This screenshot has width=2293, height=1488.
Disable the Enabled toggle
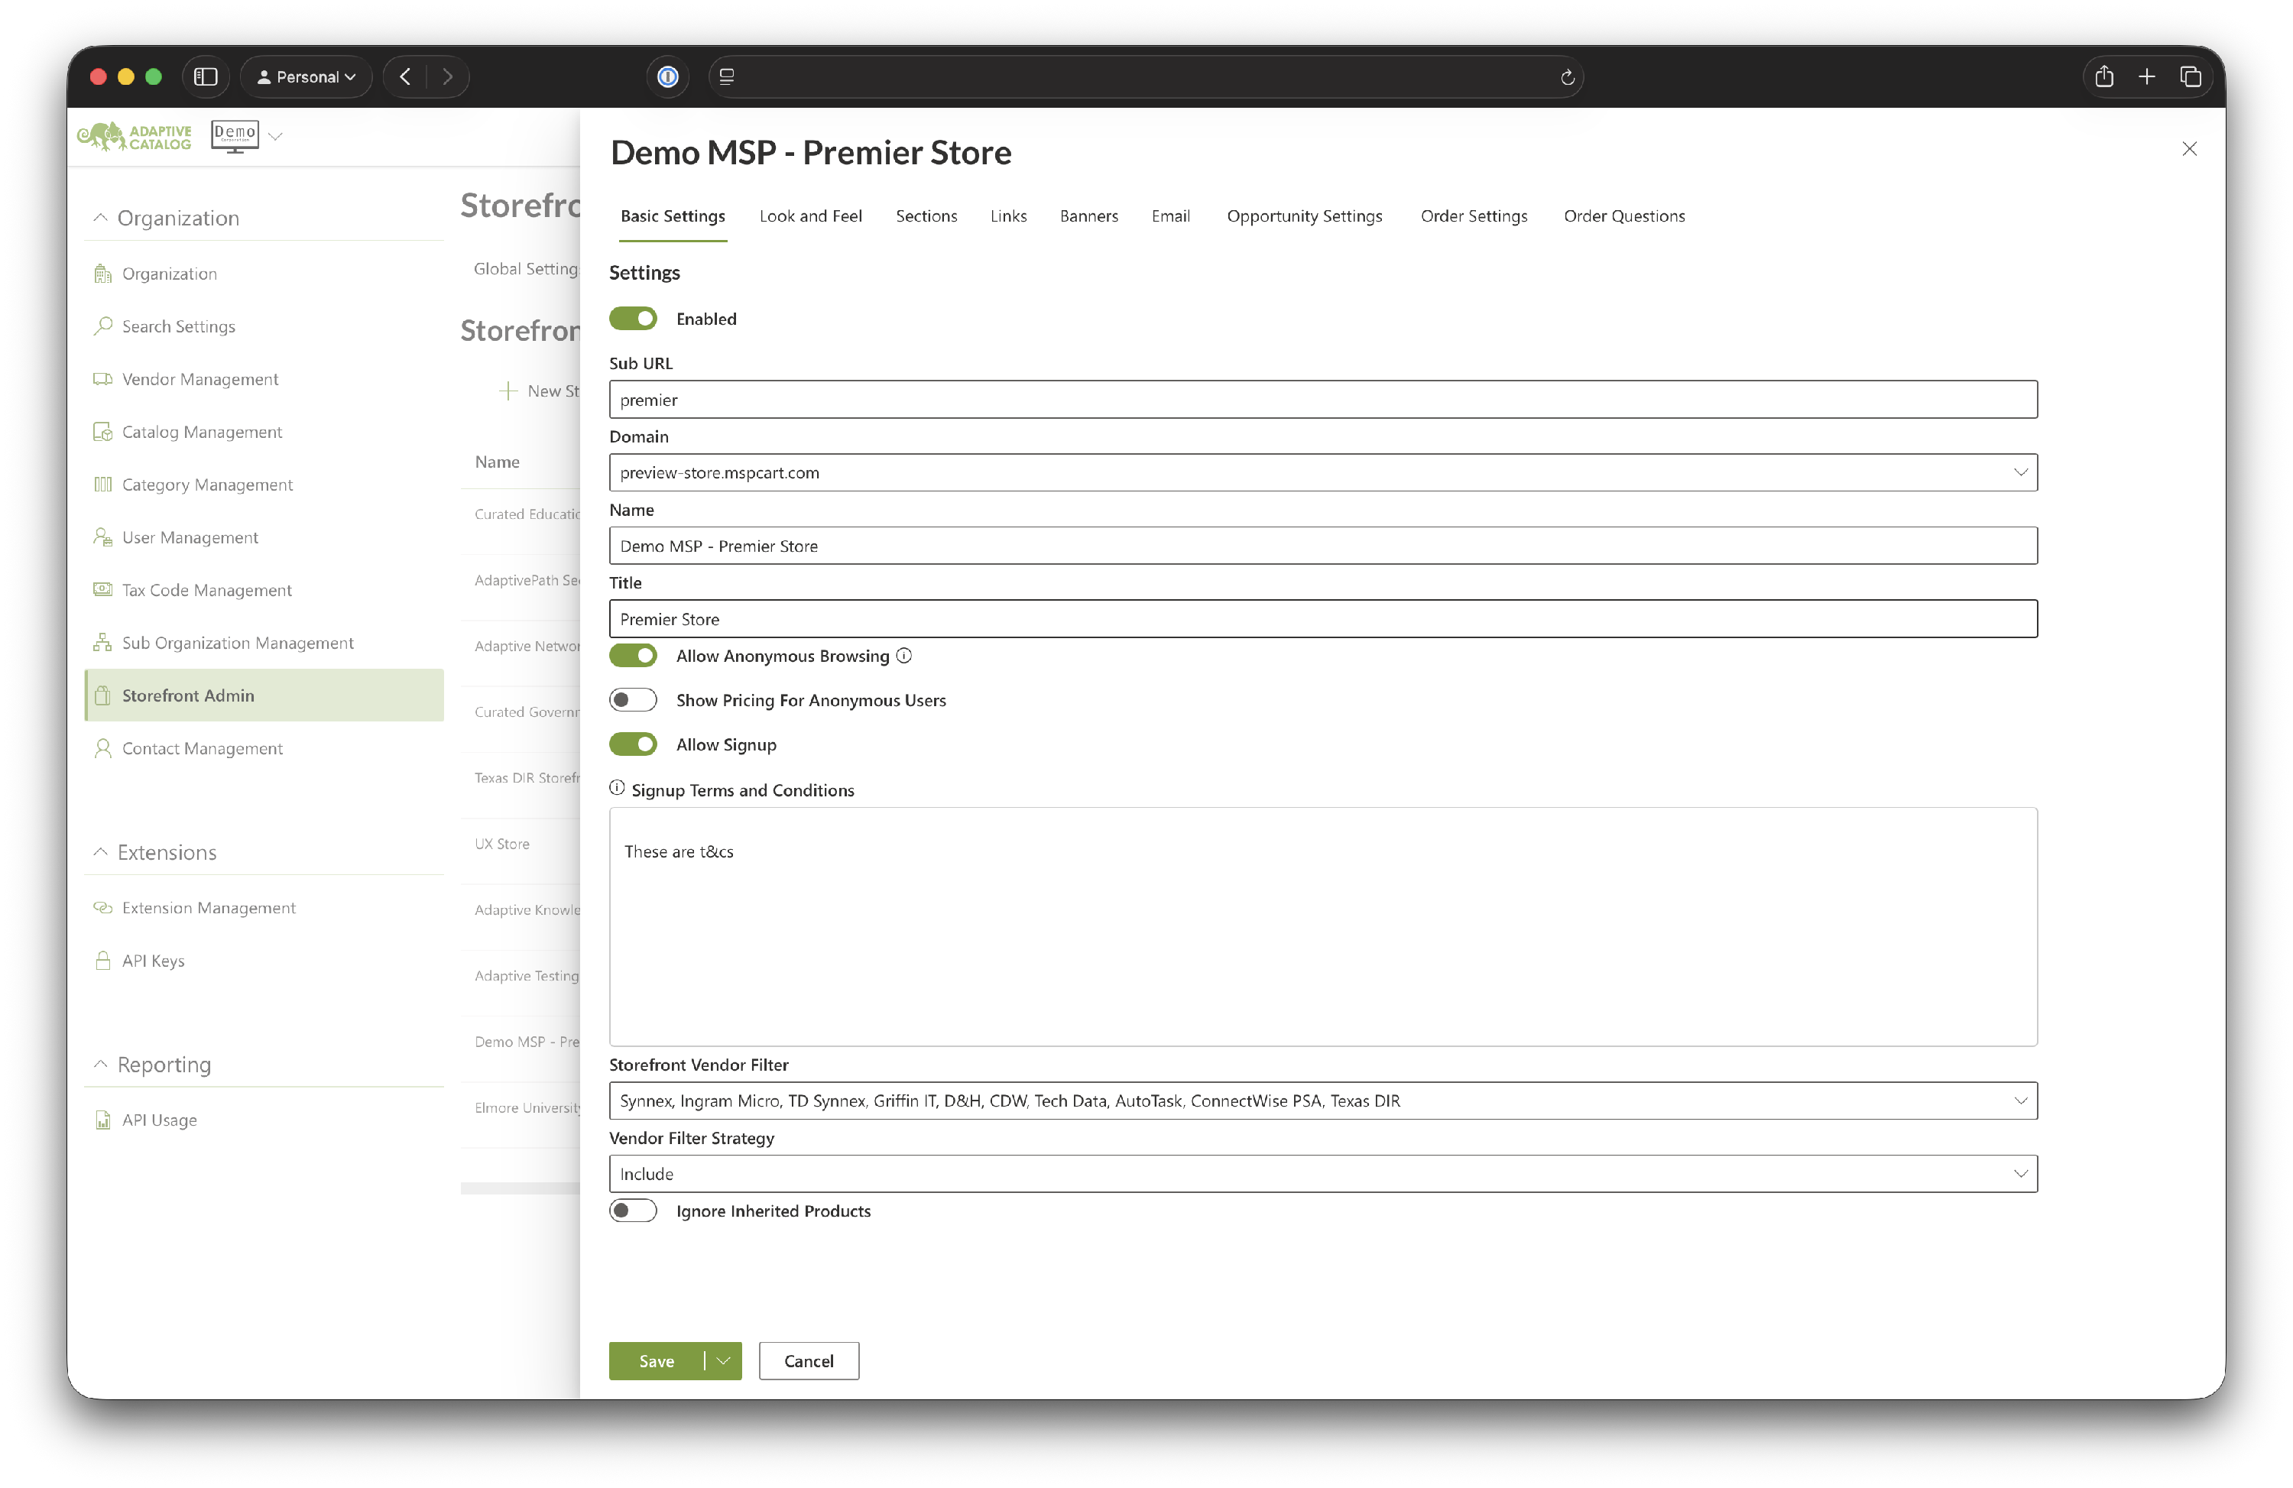pyautogui.click(x=633, y=319)
